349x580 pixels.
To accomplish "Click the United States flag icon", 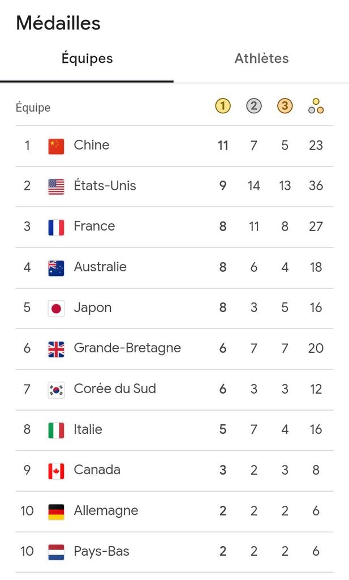I will pos(56,186).
